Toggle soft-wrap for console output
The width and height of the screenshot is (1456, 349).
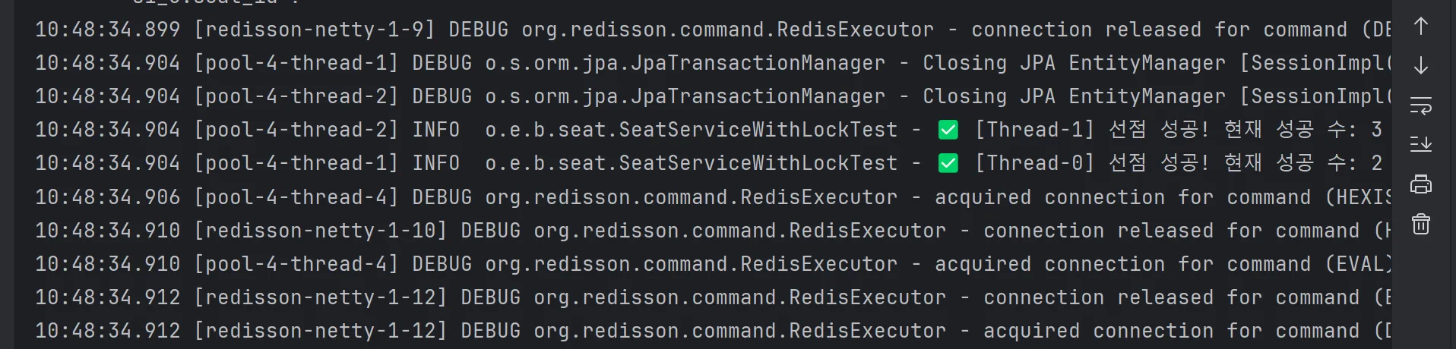[1420, 105]
